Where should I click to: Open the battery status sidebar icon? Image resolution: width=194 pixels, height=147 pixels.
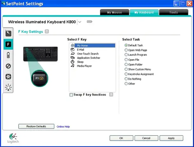click(x=8, y=55)
